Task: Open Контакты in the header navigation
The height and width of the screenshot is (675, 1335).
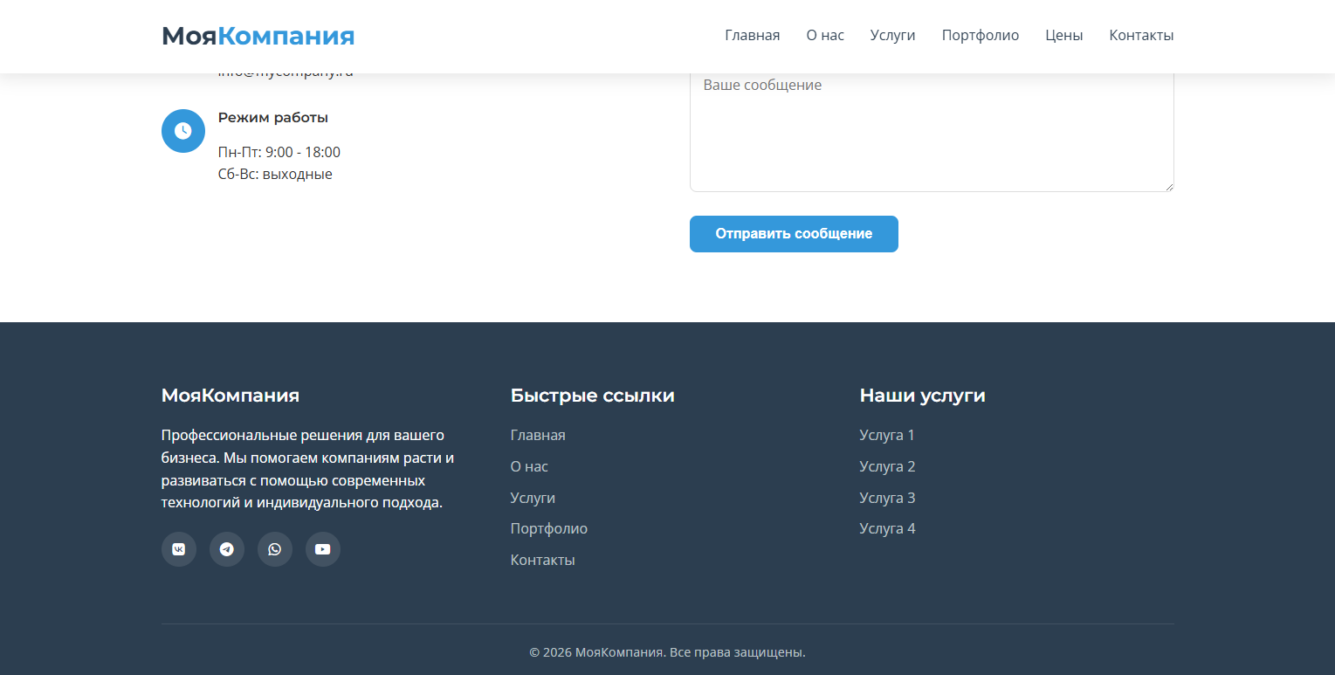Action: 1141,36
